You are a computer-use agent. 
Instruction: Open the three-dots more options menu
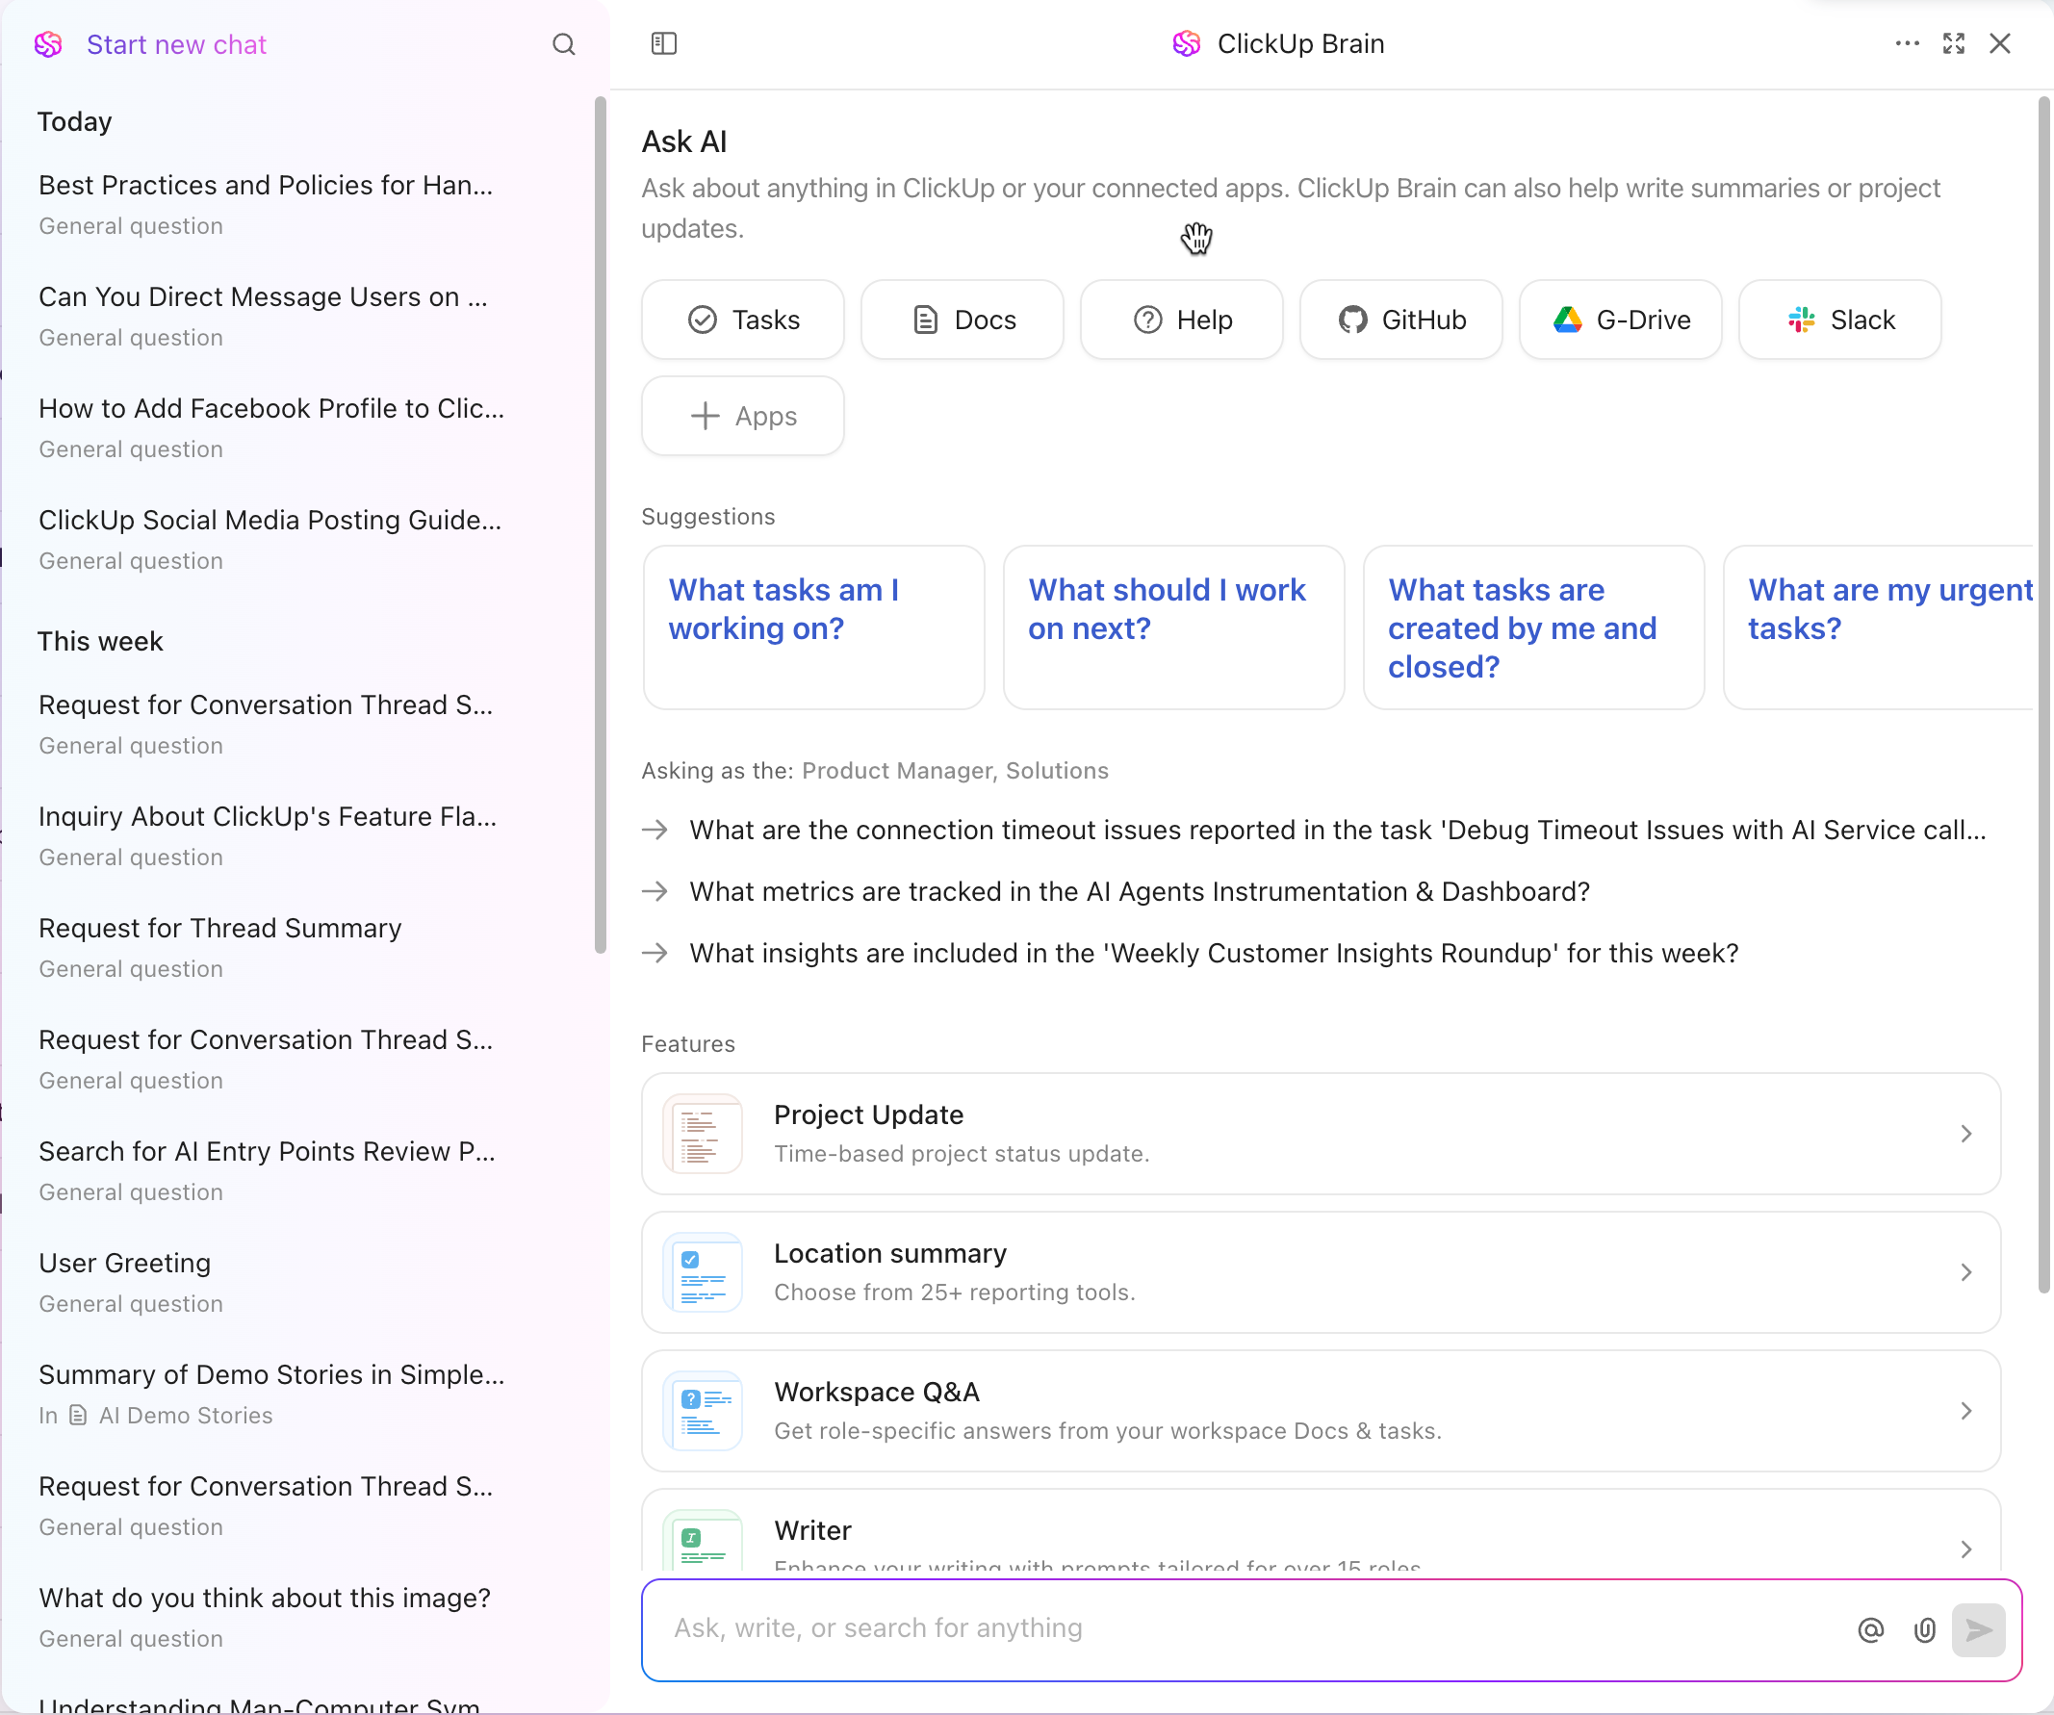pos(1908,43)
